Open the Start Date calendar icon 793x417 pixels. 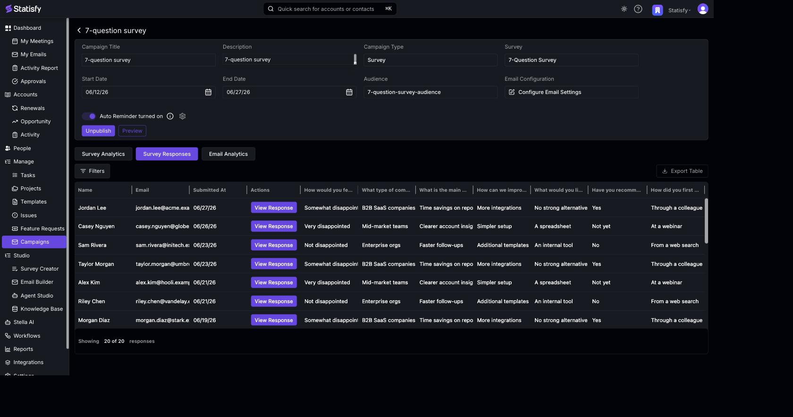[x=208, y=92]
